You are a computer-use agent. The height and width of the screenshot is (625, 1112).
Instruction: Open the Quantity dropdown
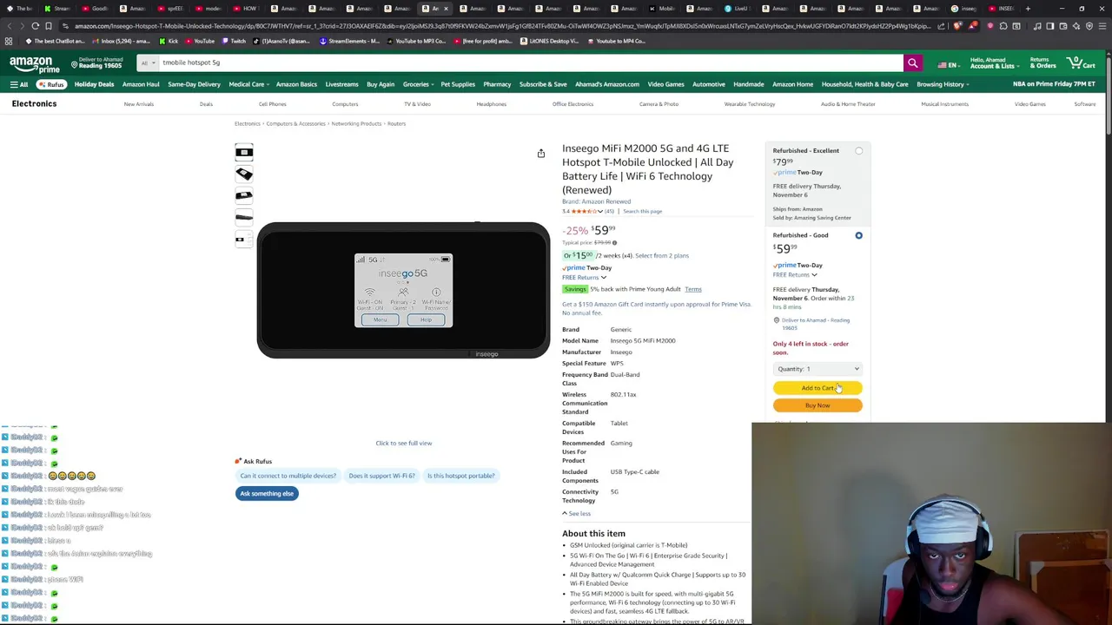(x=817, y=369)
